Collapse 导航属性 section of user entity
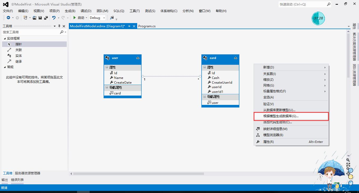 click(107, 87)
